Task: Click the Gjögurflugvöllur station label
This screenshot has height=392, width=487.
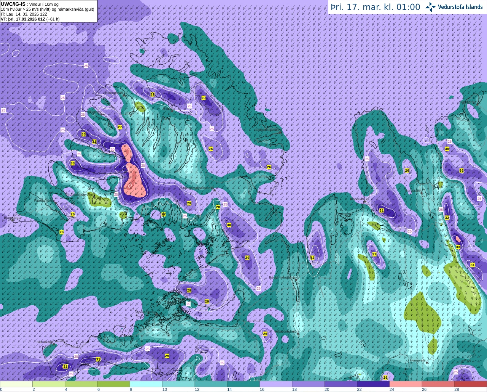Action: point(268,129)
